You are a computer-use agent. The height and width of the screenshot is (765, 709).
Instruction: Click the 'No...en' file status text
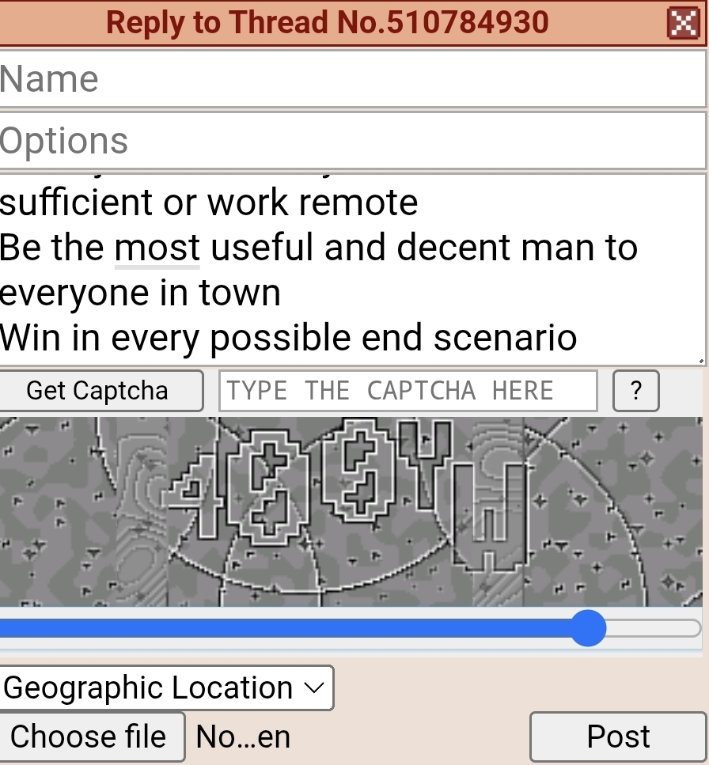click(x=243, y=737)
